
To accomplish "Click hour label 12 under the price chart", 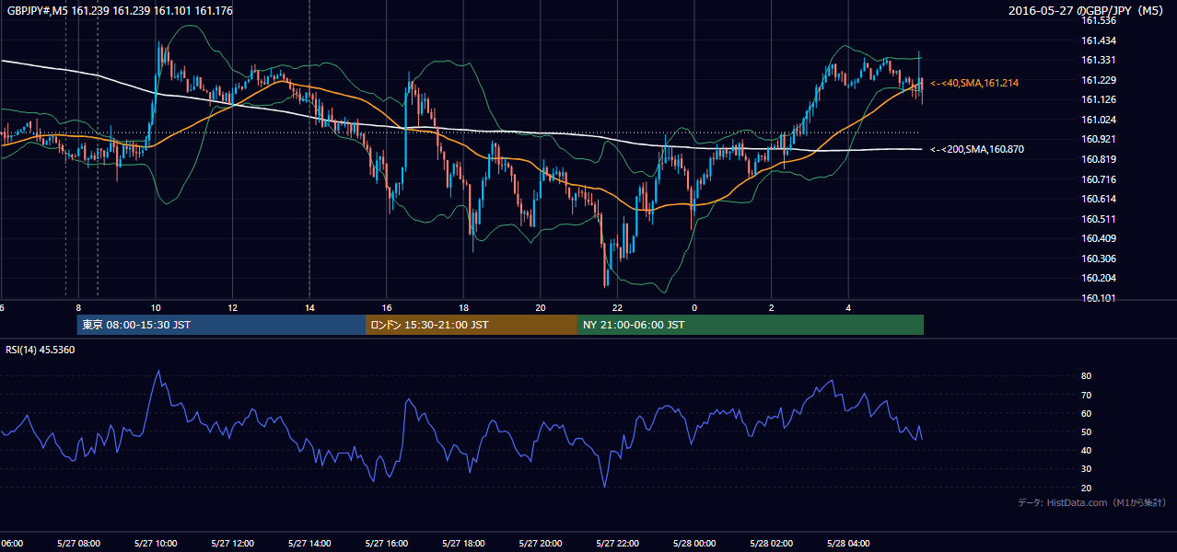I will 233,308.
